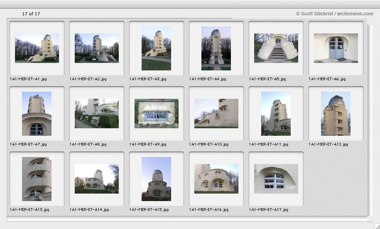The image size is (380, 229).
Task: Click the filename label 1A1-MER-ET-A16.jpg
Action: [x=209, y=210]
